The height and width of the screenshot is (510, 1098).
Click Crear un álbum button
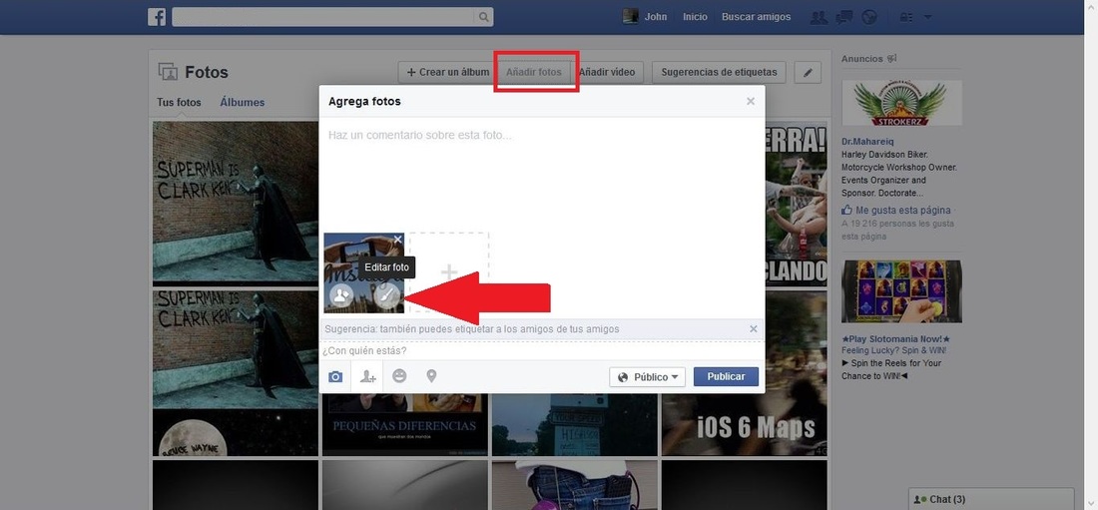pos(448,72)
